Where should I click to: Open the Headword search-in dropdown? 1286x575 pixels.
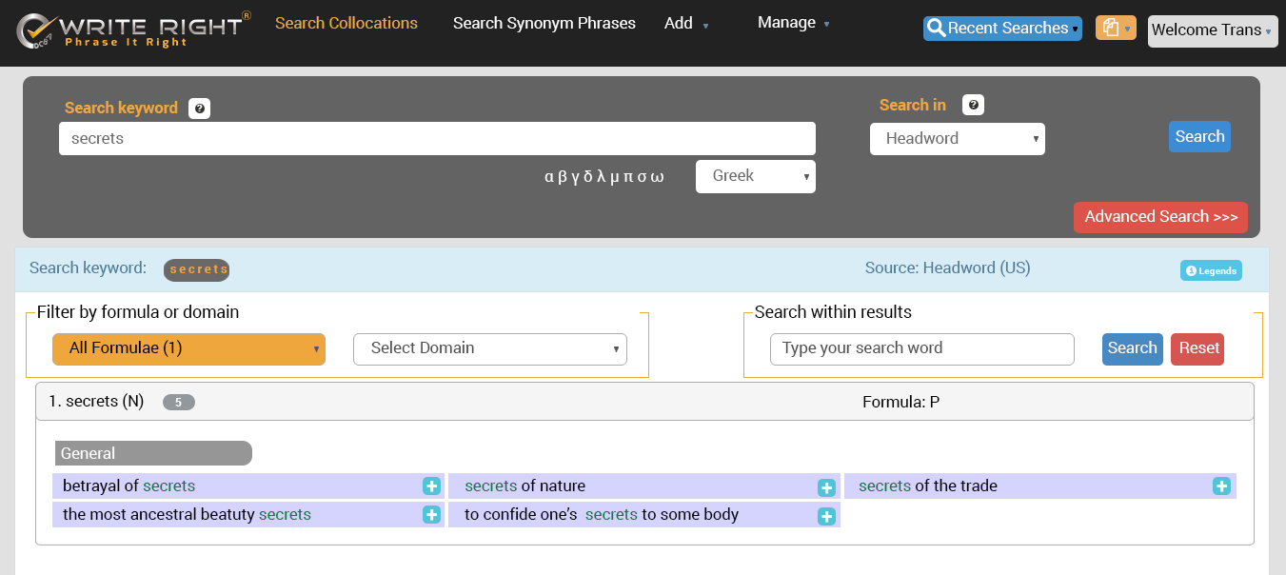coord(957,139)
